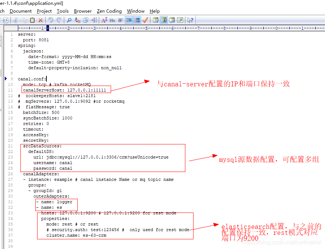Viewport: 325px width, 249px height.
Task: Open Preferences via the wrench window icon
Action: 172,20
